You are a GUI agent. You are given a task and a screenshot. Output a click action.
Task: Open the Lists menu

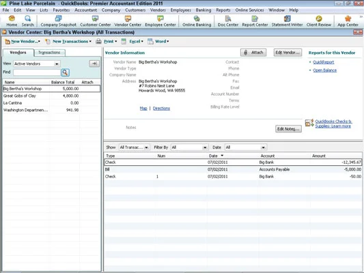coord(44,10)
